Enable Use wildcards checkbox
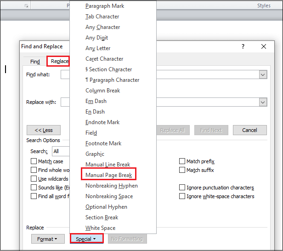The image size is (283, 251). pos(34,178)
